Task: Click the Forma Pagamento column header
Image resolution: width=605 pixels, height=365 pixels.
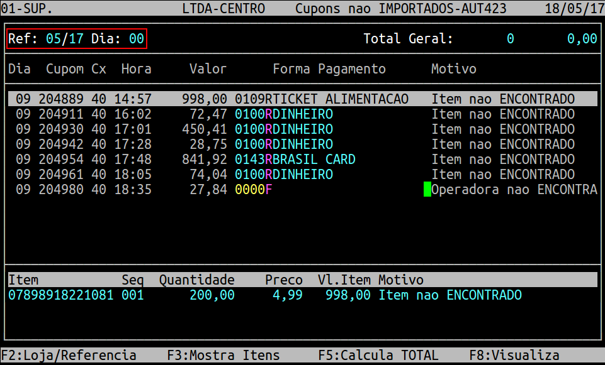Action: [x=329, y=69]
